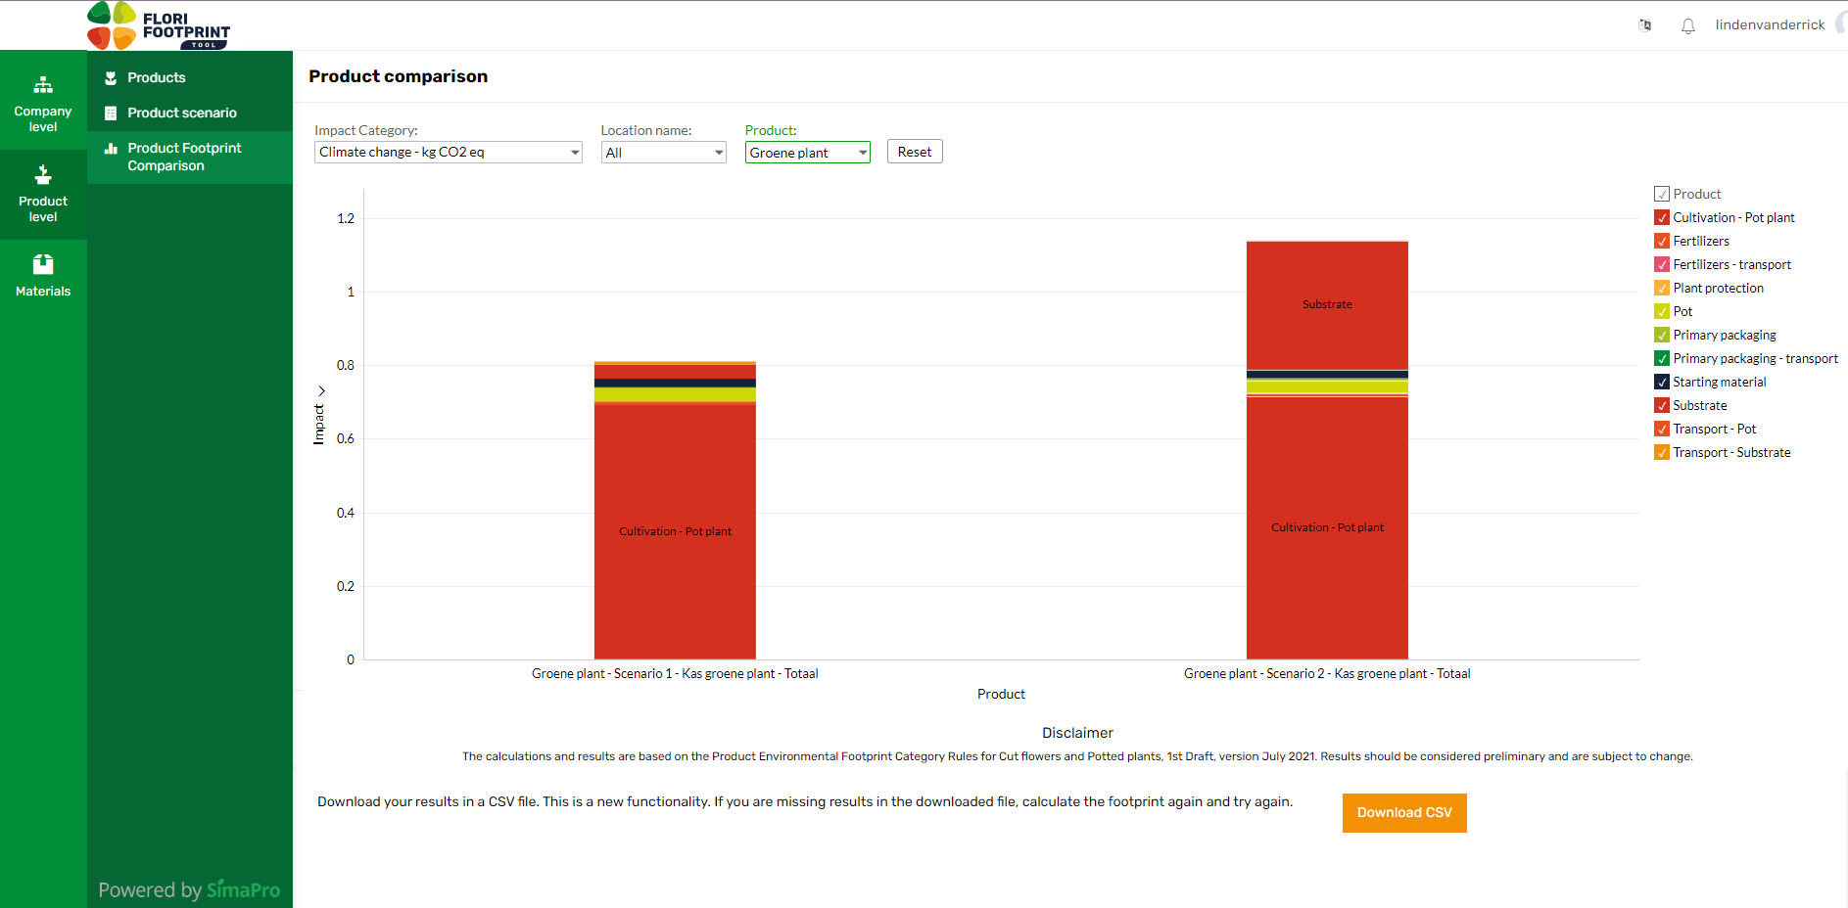Select the Products navigation entry
This screenshot has height=908, width=1848.
(157, 76)
